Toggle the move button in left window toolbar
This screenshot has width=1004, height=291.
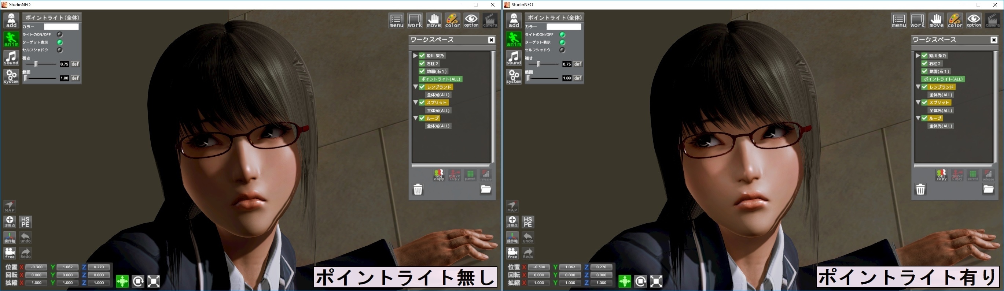coord(434,20)
